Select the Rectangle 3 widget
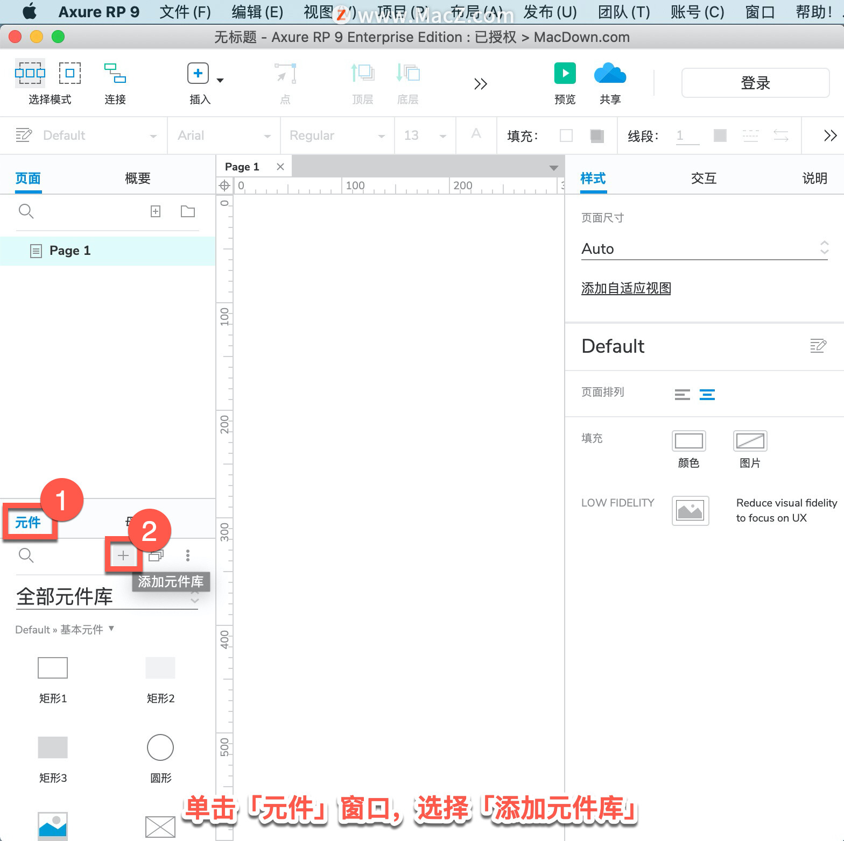The image size is (844, 841). coord(53,747)
